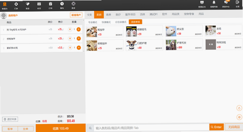Open the 管理后台 admin backend icon

(202, 4)
